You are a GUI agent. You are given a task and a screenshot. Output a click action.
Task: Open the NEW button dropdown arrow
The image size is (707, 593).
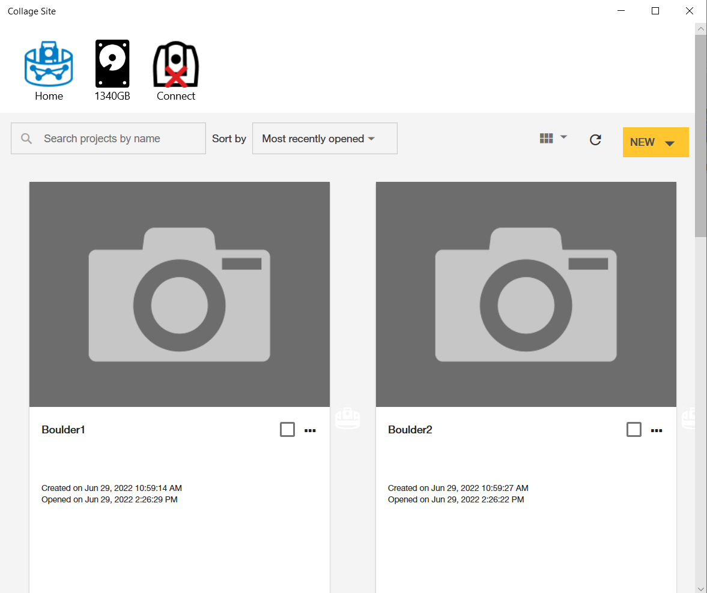pos(670,143)
